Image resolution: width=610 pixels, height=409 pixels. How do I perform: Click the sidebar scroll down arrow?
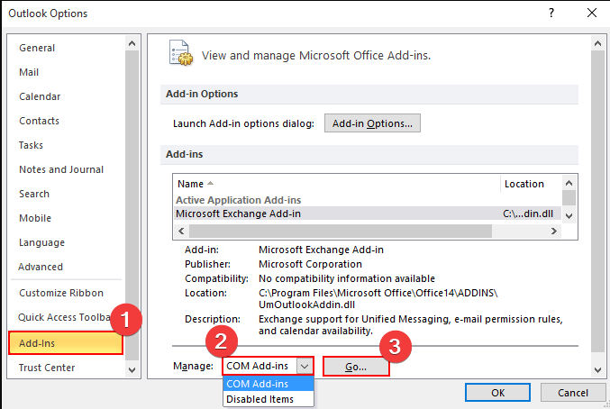[132, 370]
